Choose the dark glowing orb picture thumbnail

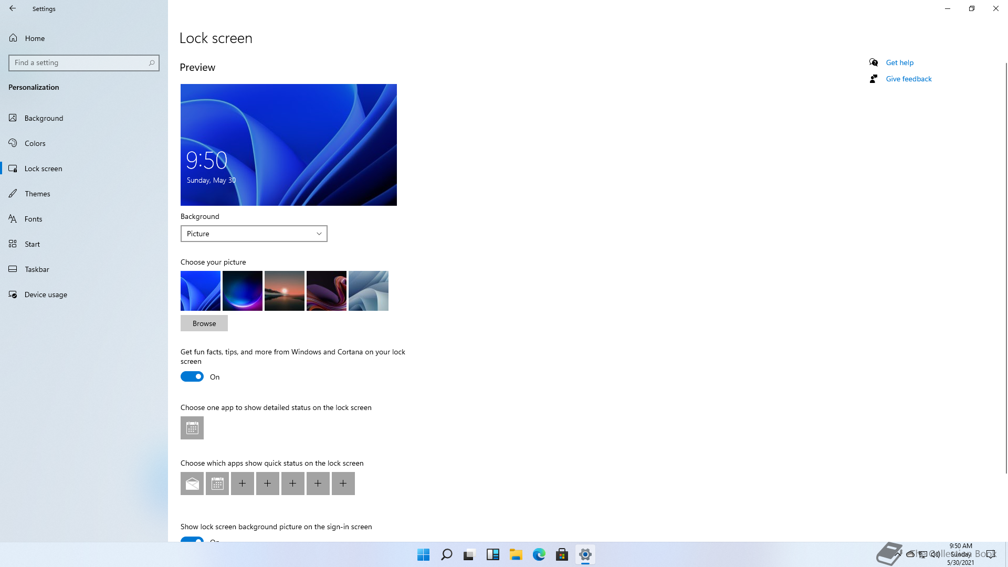243,291
